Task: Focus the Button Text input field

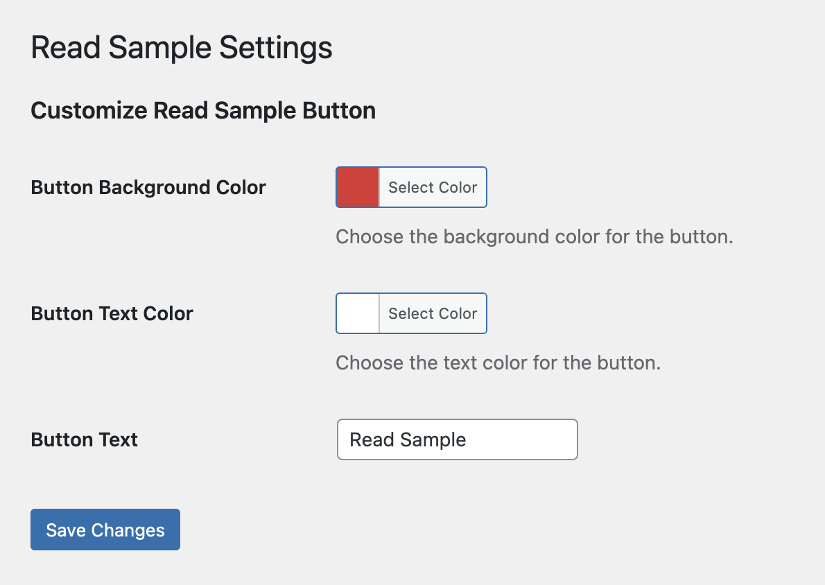Action: [458, 439]
